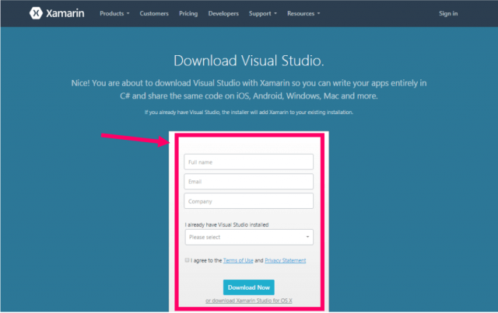Click into the Email field
Screen dimensions: 498x313
click(248, 182)
